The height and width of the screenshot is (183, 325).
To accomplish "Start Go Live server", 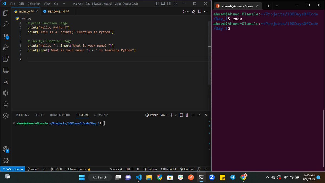I will click(x=187, y=169).
